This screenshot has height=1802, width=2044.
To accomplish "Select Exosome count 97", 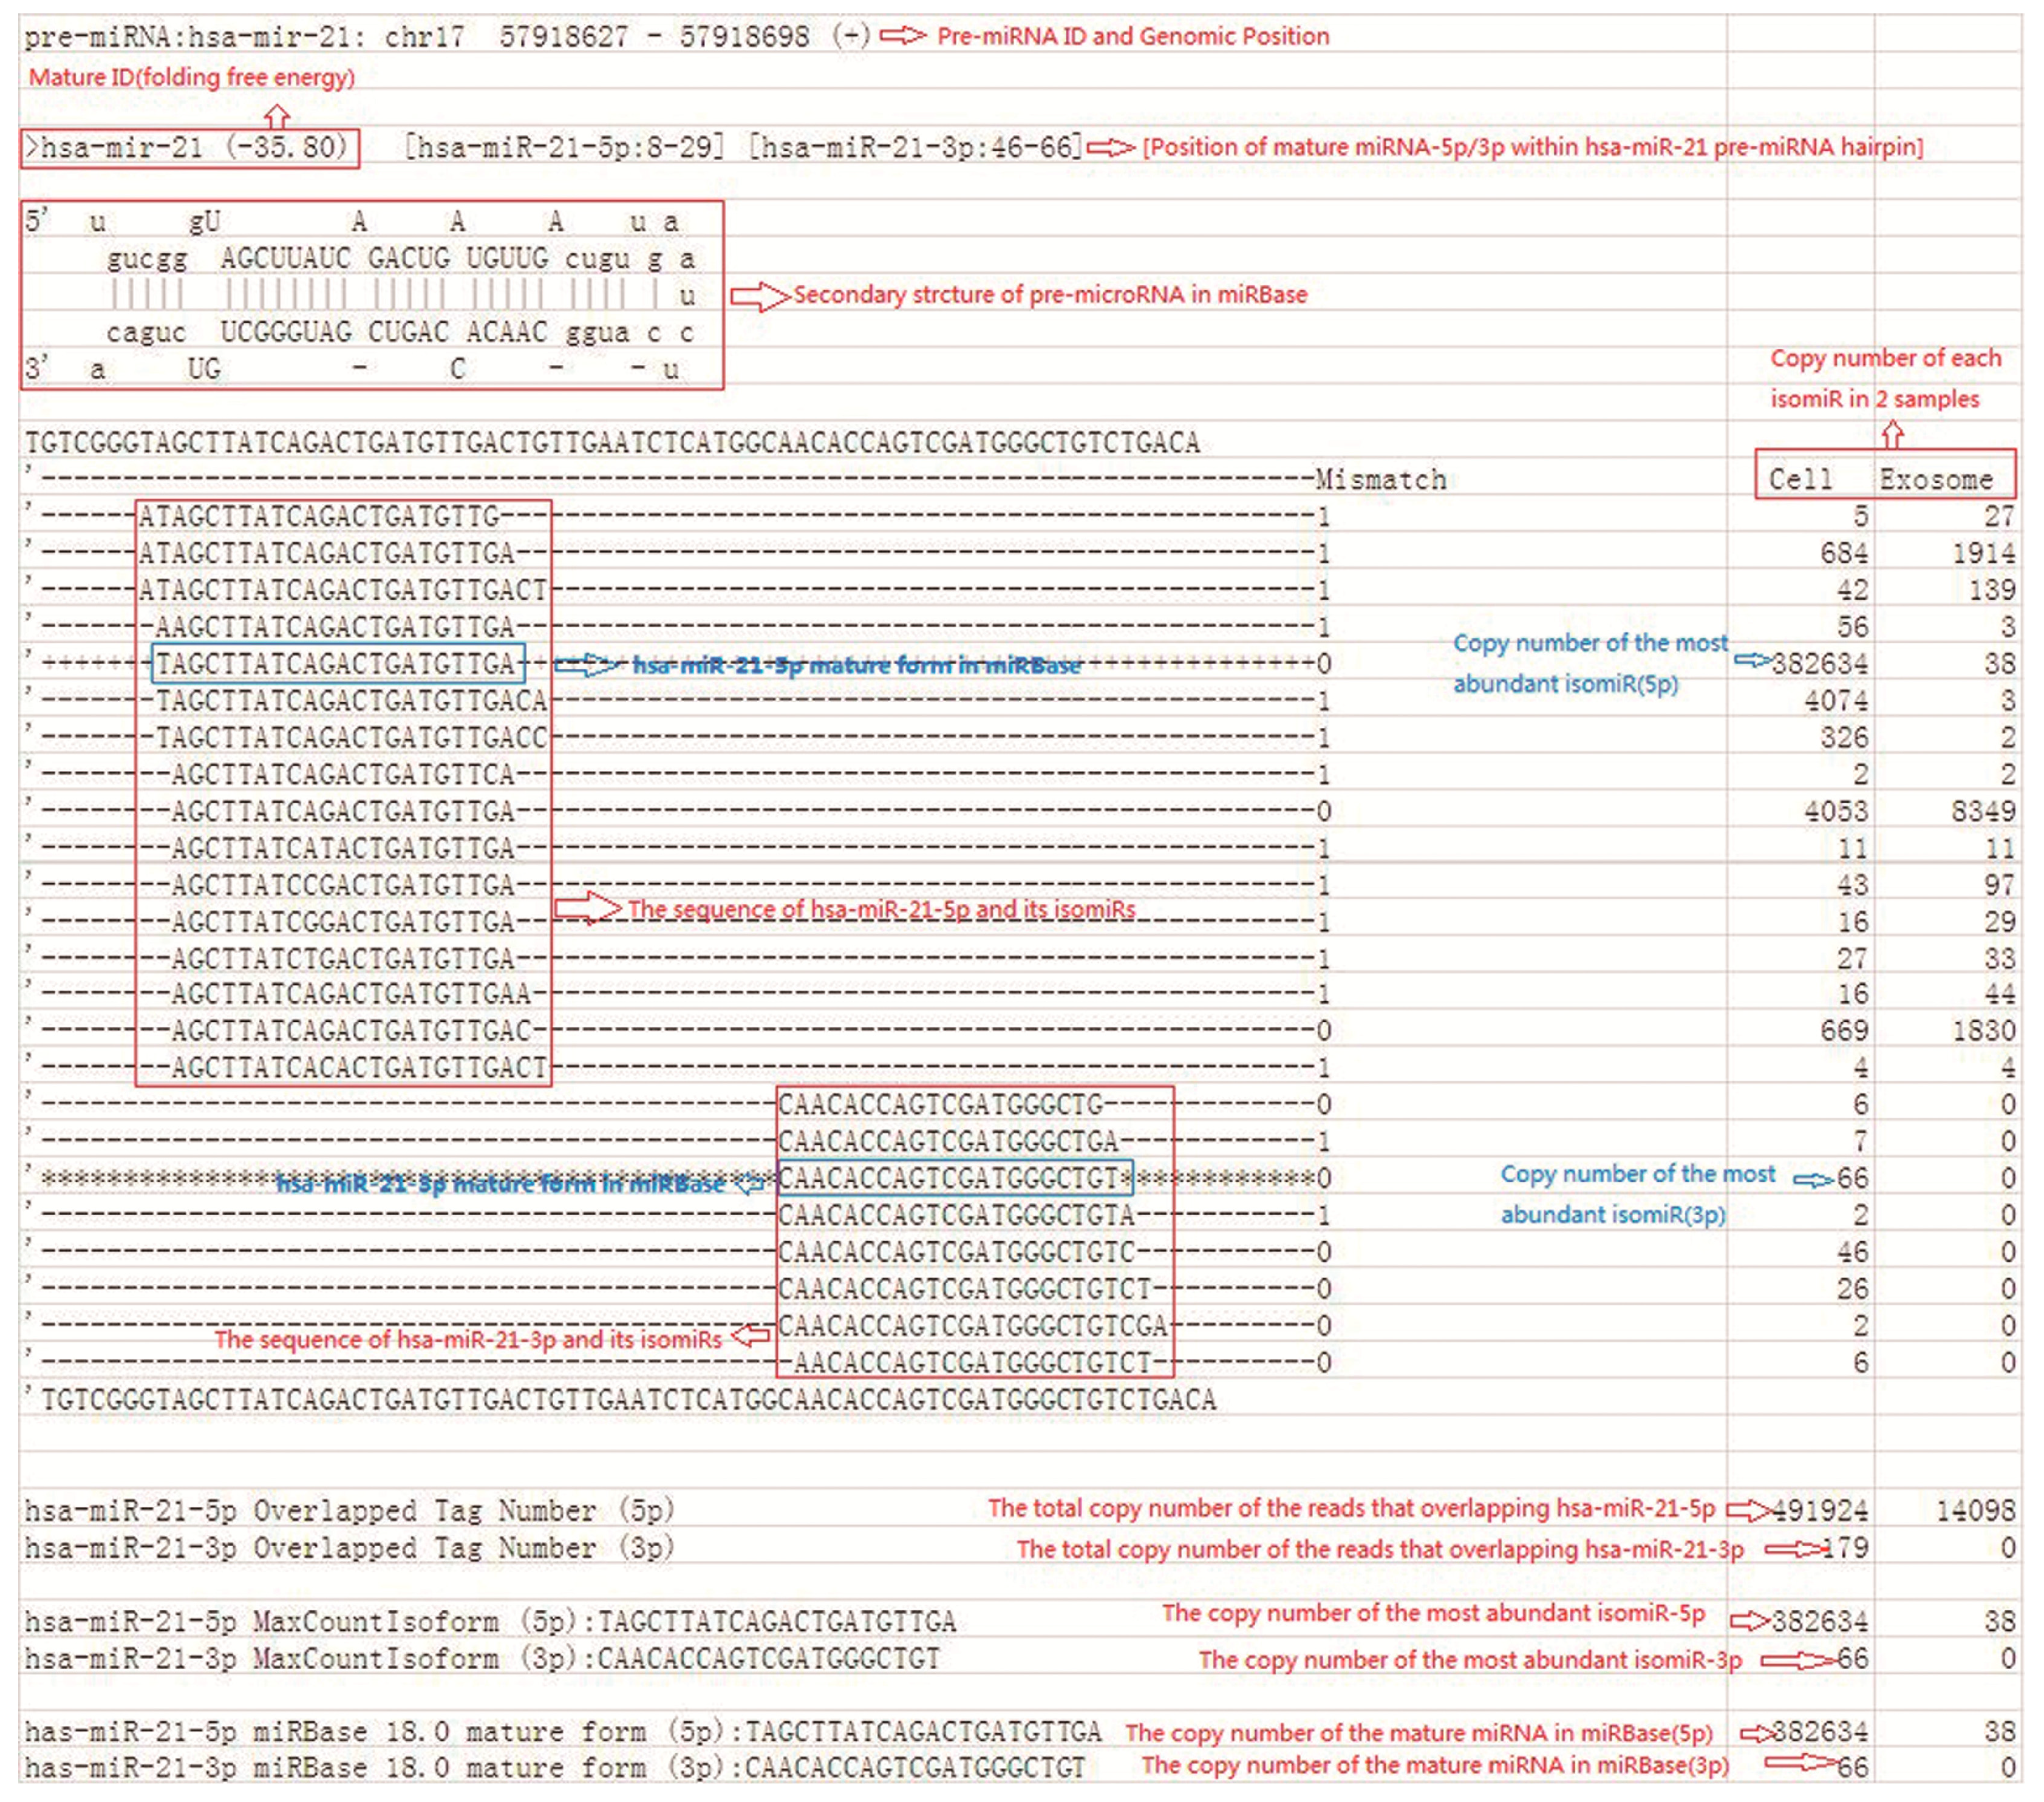I will tap(2000, 885).
